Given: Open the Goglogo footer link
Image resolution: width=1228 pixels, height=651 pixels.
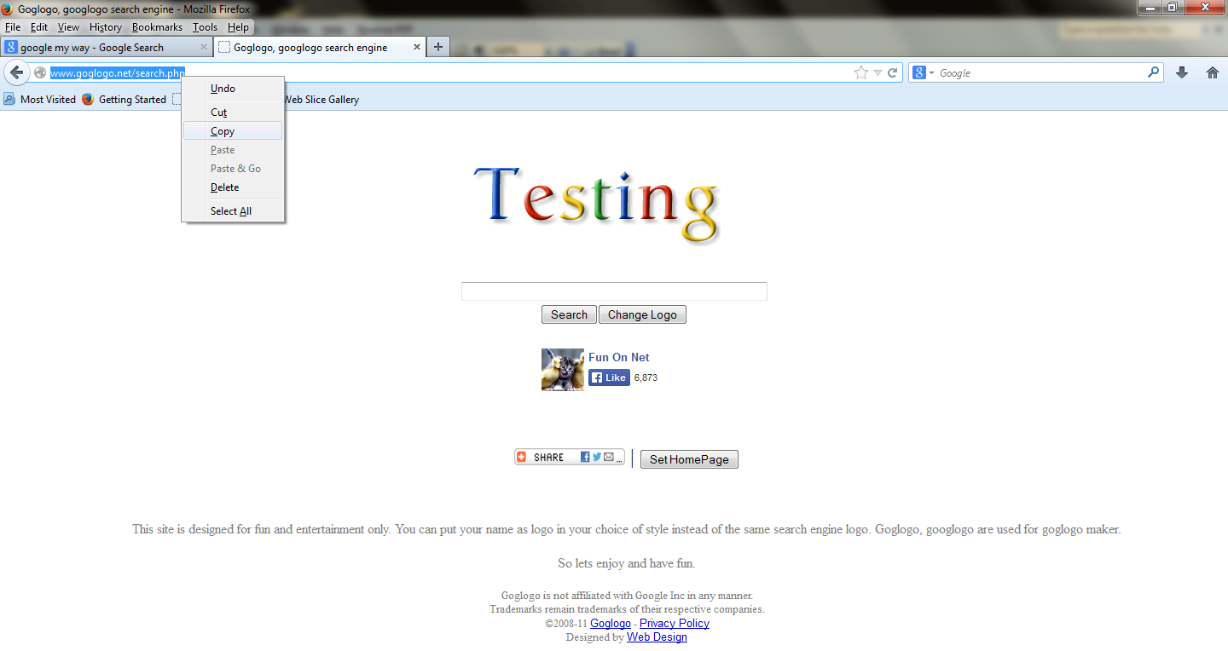Looking at the screenshot, I should click(611, 623).
